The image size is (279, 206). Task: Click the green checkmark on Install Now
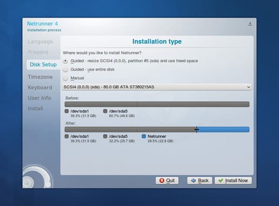[220, 180]
